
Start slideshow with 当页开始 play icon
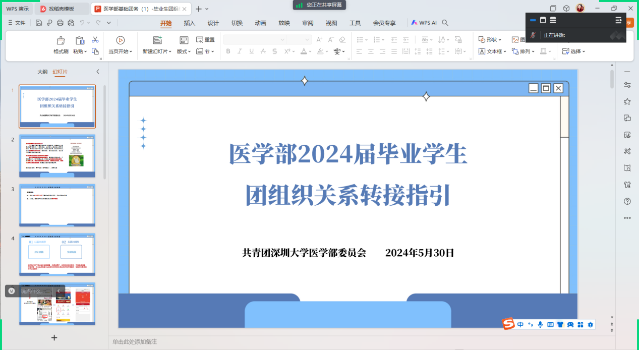tap(120, 40)
